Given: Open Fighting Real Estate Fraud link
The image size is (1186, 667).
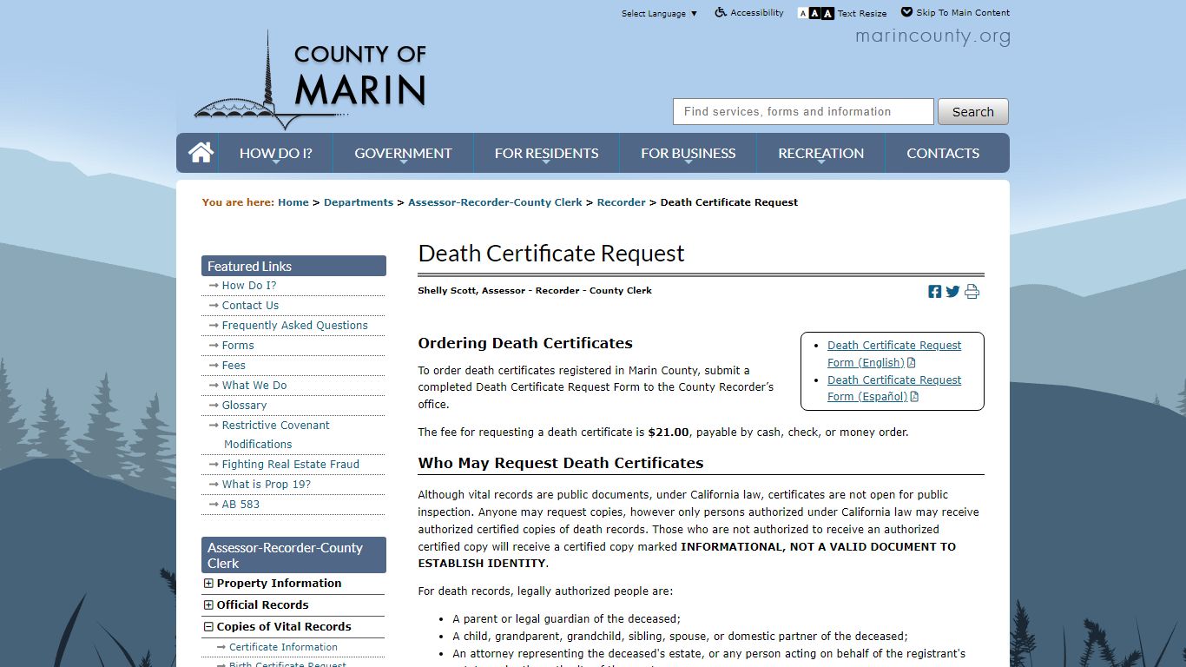Looking at the screenshot, I should [290, 465].
